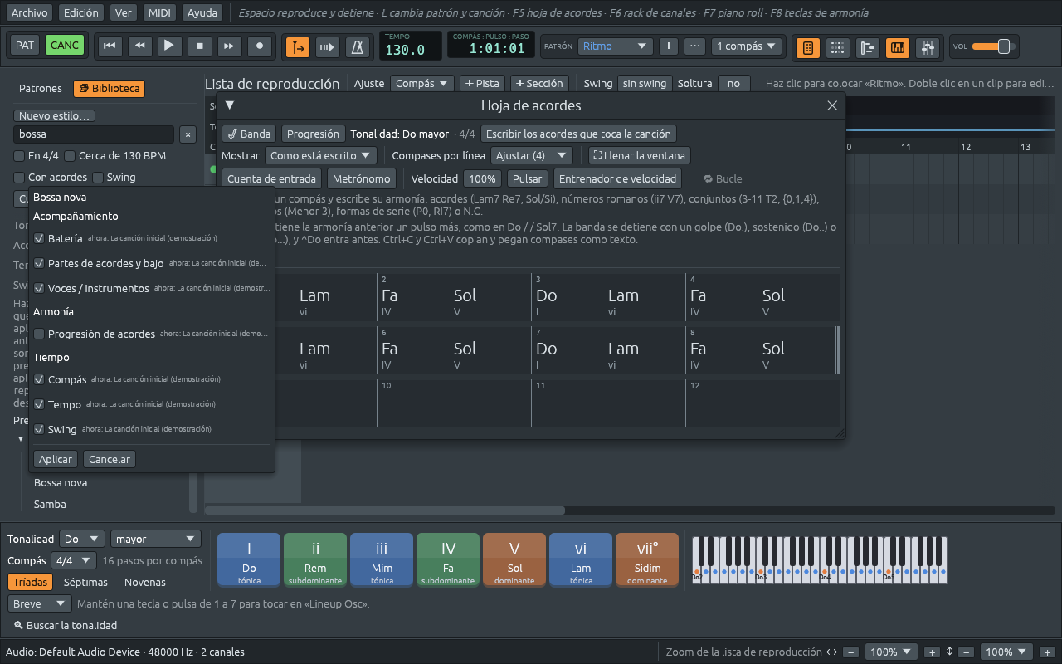
Task: Collapse the Hoja de acordes triangle
Action: (230, 105)
